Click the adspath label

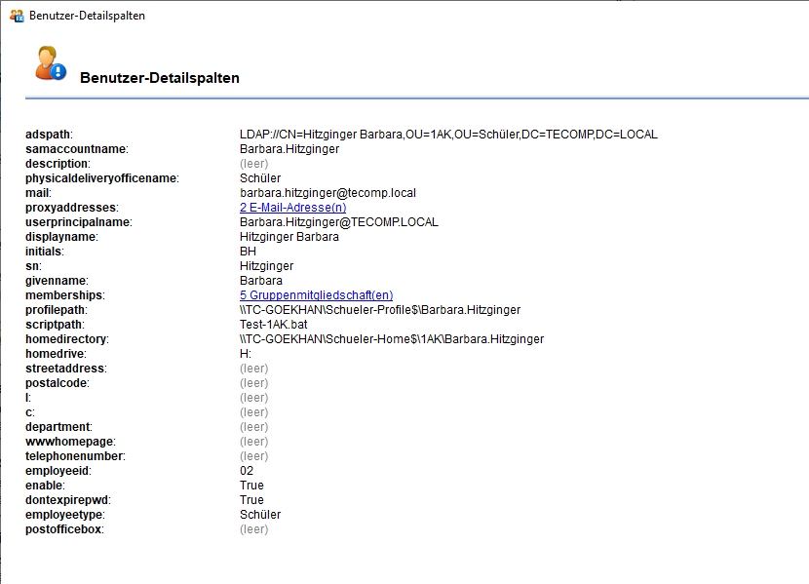[x=49, y=135]
